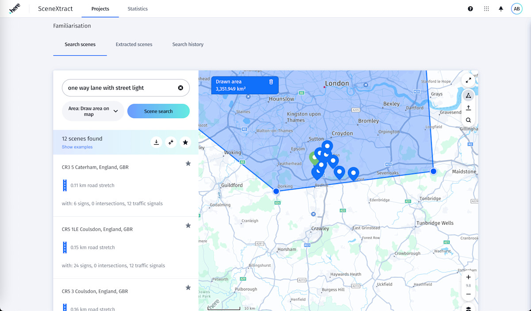
Task: Open the Search history tab
Action: (x=188, y=44)
